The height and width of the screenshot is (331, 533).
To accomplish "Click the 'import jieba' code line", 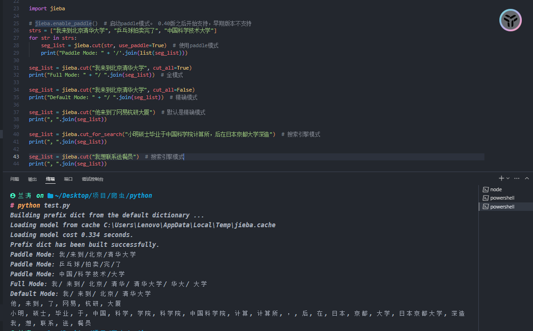I will click(47, 8).
